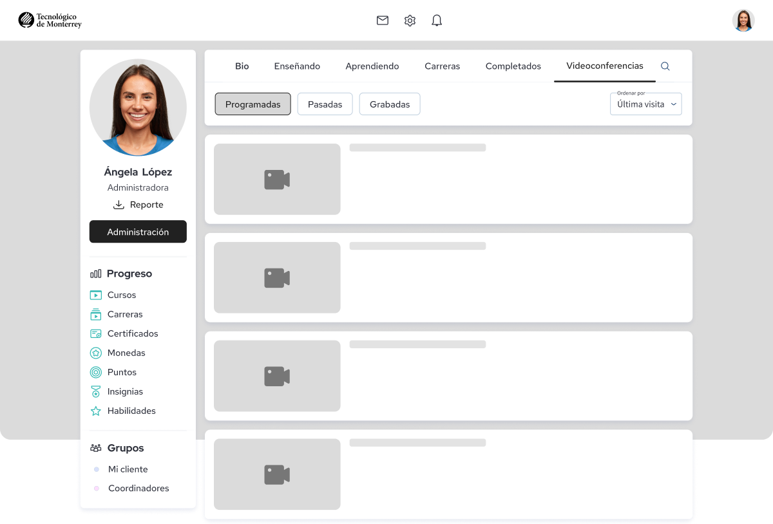Image resolution: width=773 pixels, height=524 pixels.
Task: Click the Grupos section heading
Action: coord(126,448)
